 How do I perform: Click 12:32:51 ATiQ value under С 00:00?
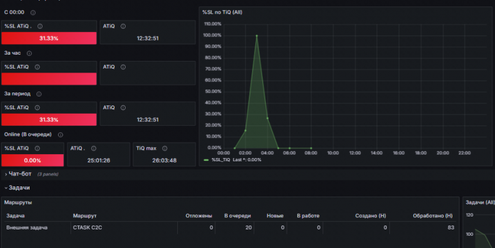(148, 39)
